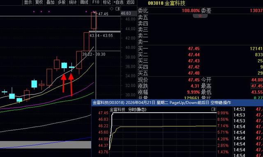This screenshot has height=157, width=263.
Task: Click the 39.22 - 39.30 gap label
Action: 94,54
